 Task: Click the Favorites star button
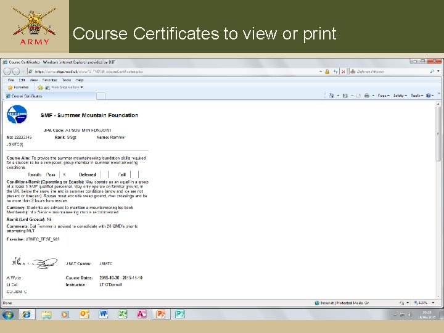18,88
